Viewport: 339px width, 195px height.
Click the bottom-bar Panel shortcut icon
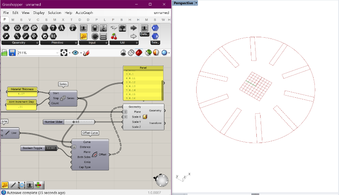point(5,185)
